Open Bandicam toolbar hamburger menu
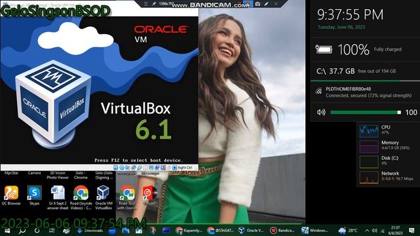This screenshot has height=236, width=420. (146, 4)
